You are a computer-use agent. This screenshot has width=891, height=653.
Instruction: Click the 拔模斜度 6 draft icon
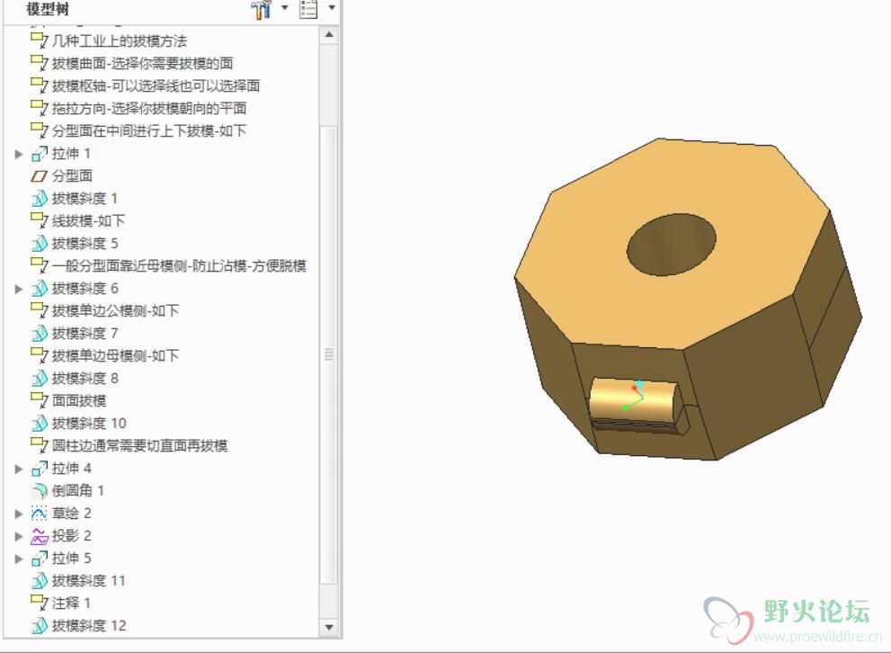pyautogui.click(x=40, y=289)
